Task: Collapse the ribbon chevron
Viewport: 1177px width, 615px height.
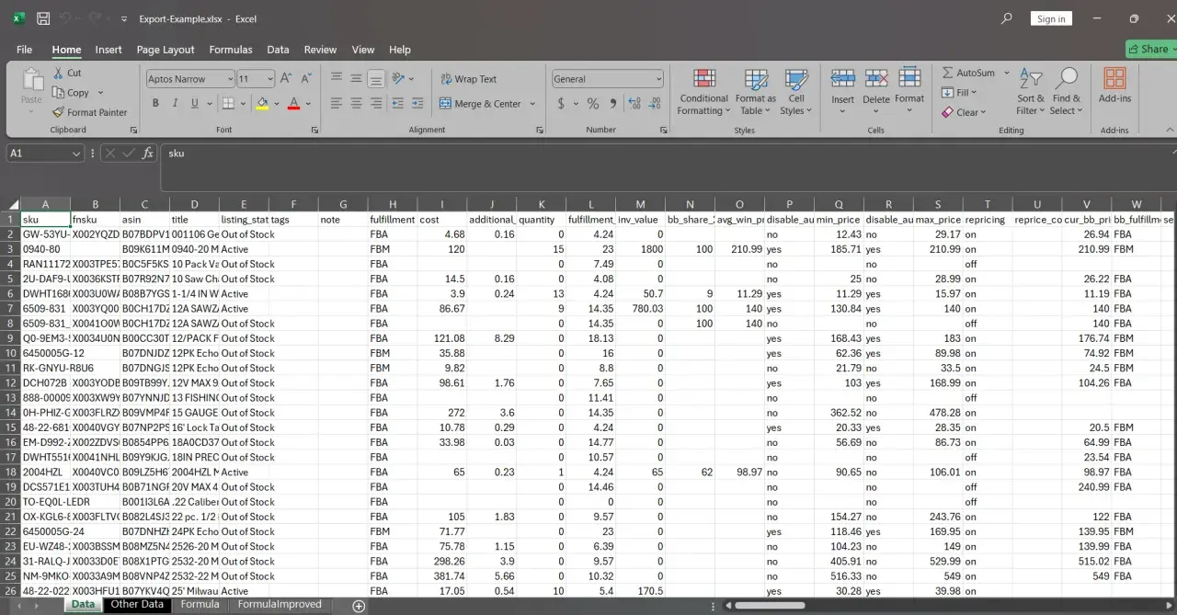Action: pos(1168,131)
